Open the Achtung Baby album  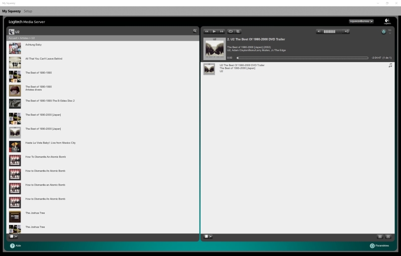(x=34, y=45)
